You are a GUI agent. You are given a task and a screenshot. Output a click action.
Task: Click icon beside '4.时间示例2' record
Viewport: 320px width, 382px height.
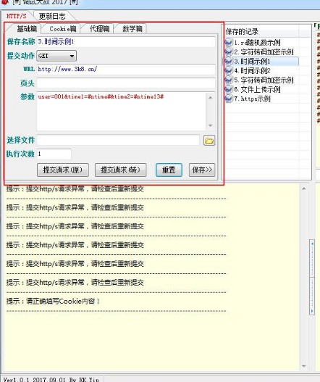click(x=229, y=70)
